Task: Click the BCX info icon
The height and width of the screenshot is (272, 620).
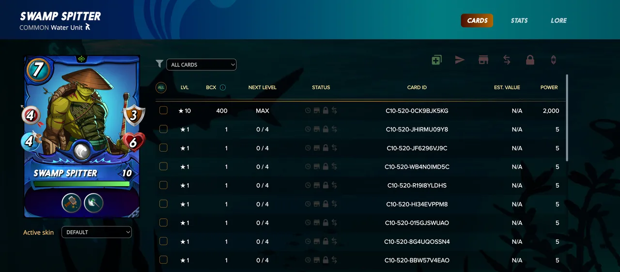Action: coord(223,88)
